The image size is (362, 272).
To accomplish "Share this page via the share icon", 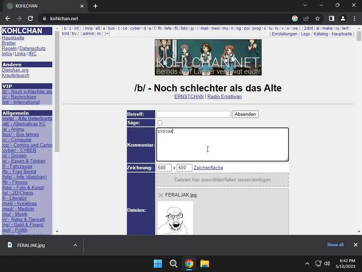I will pyautogui.click(x=306, y=18).
